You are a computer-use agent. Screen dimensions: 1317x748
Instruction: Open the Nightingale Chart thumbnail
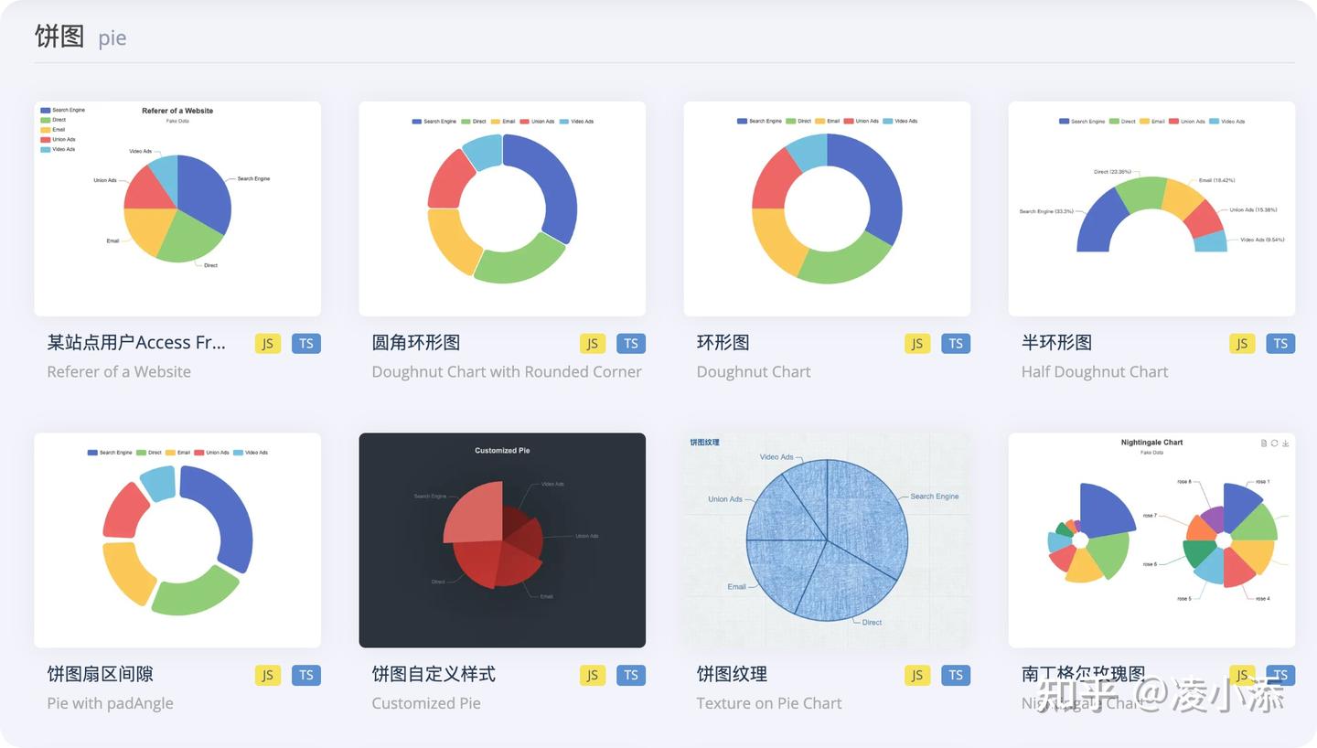tap(1151, 540)
